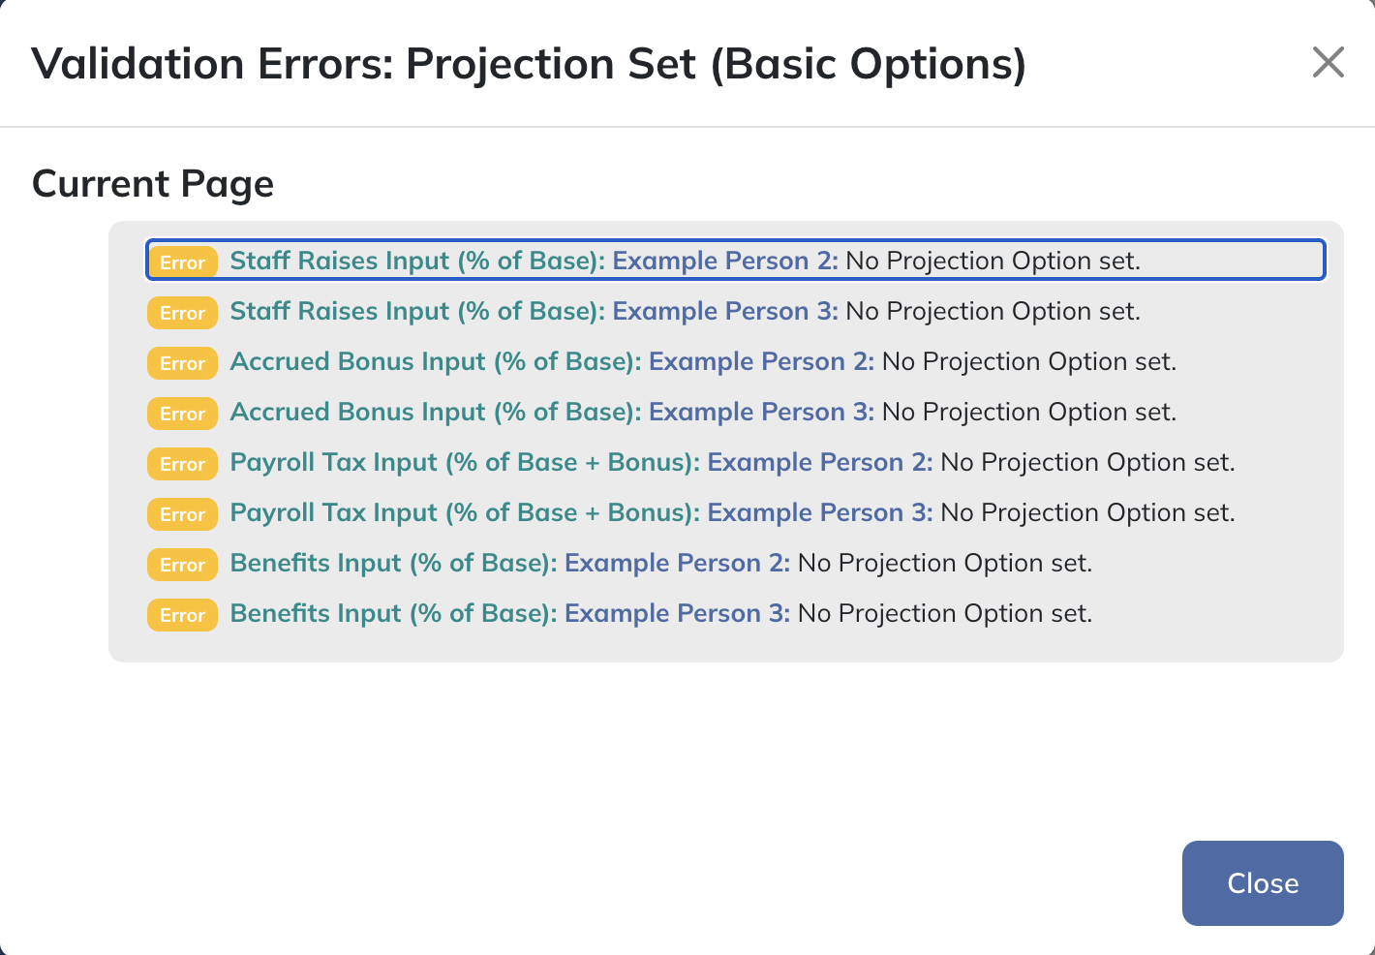Click the Validation Errors dialog title

tap(529, 64)
